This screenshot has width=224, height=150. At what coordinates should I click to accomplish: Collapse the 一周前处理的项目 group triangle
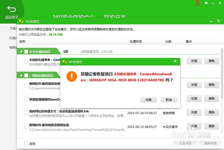point(21,75)
